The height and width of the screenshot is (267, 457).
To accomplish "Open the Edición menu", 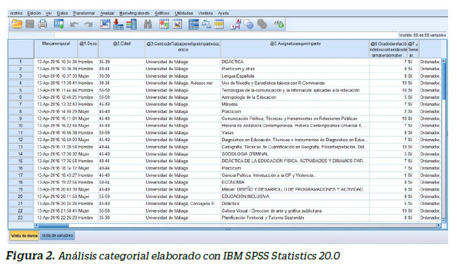I will pyautogui.click(x=34, y=13).
